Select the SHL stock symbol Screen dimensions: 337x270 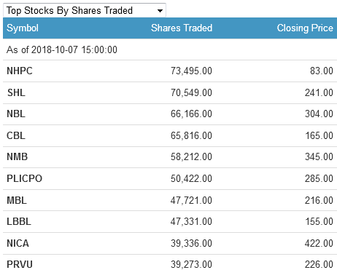coord(16,92)
